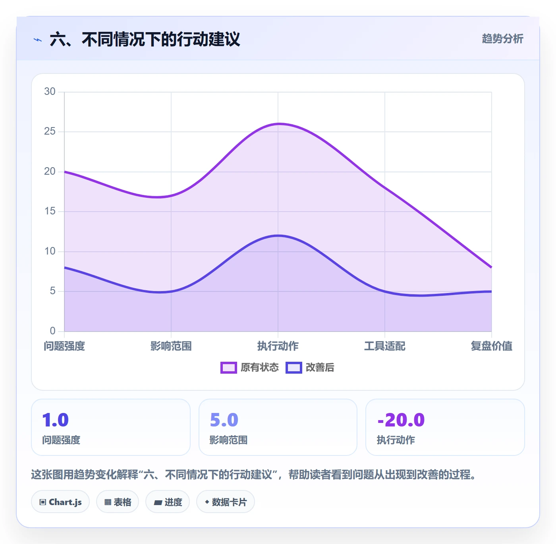
Task: Click the 问题强度 x-axis label
Action: click(x=64, y=346)
